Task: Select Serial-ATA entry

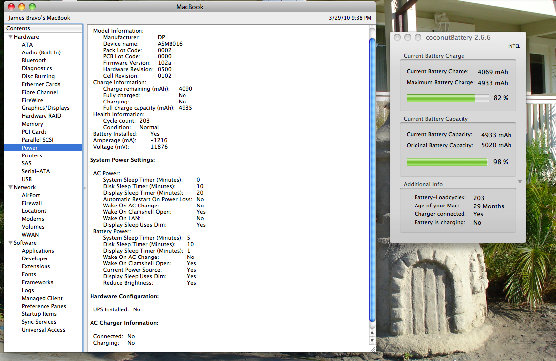Action: [36, 171]
